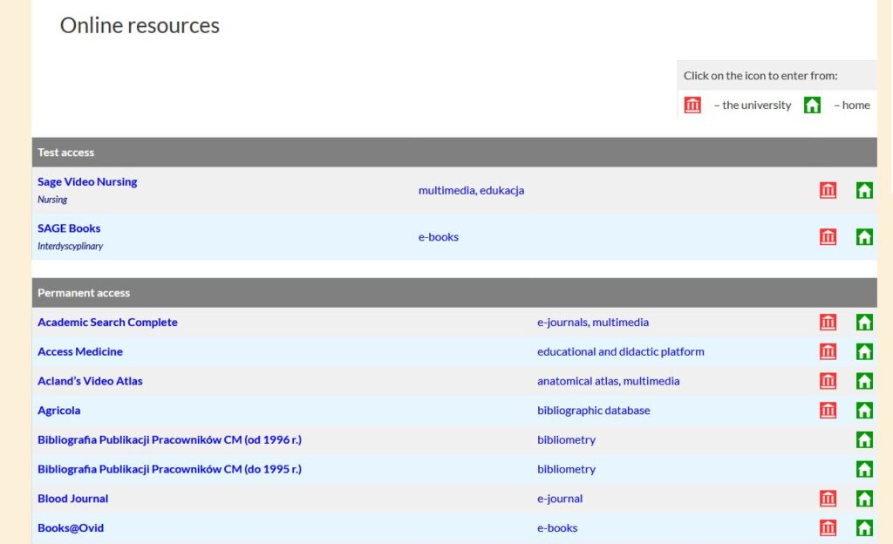The image size is (893, 544).
Task: Click the 'Test access' section header
Action: coord(454,152)
